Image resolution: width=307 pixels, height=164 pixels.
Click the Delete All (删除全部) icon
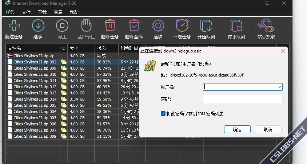pos(134,25)
